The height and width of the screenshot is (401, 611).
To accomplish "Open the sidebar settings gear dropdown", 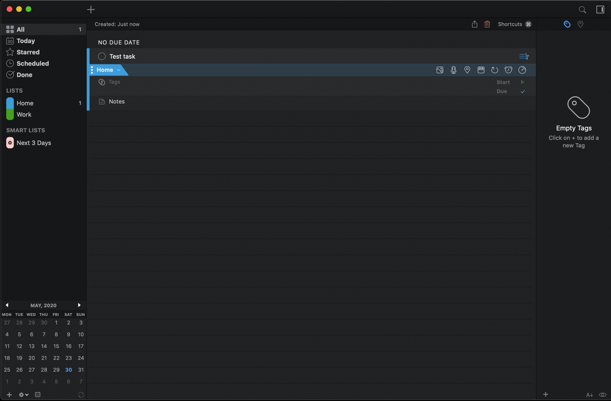I will click(23, 395).
